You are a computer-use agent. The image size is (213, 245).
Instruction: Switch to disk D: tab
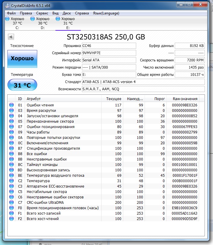[42, 23]
